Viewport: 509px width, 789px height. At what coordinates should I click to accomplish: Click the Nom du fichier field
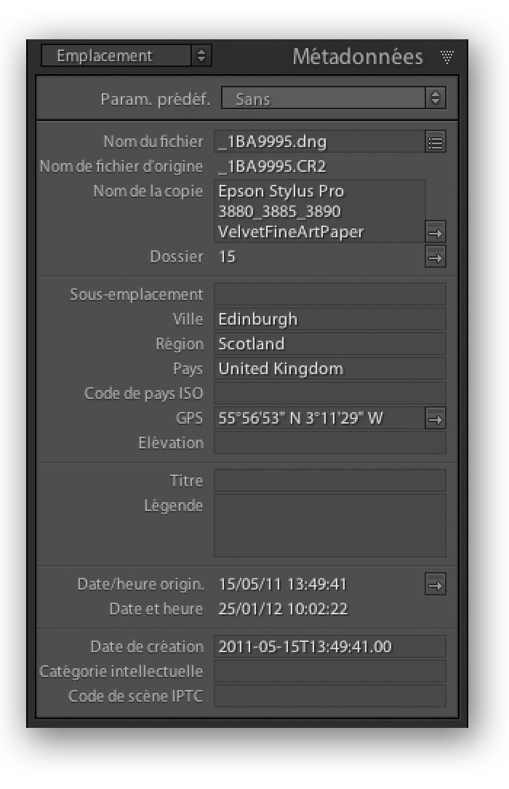319,142
